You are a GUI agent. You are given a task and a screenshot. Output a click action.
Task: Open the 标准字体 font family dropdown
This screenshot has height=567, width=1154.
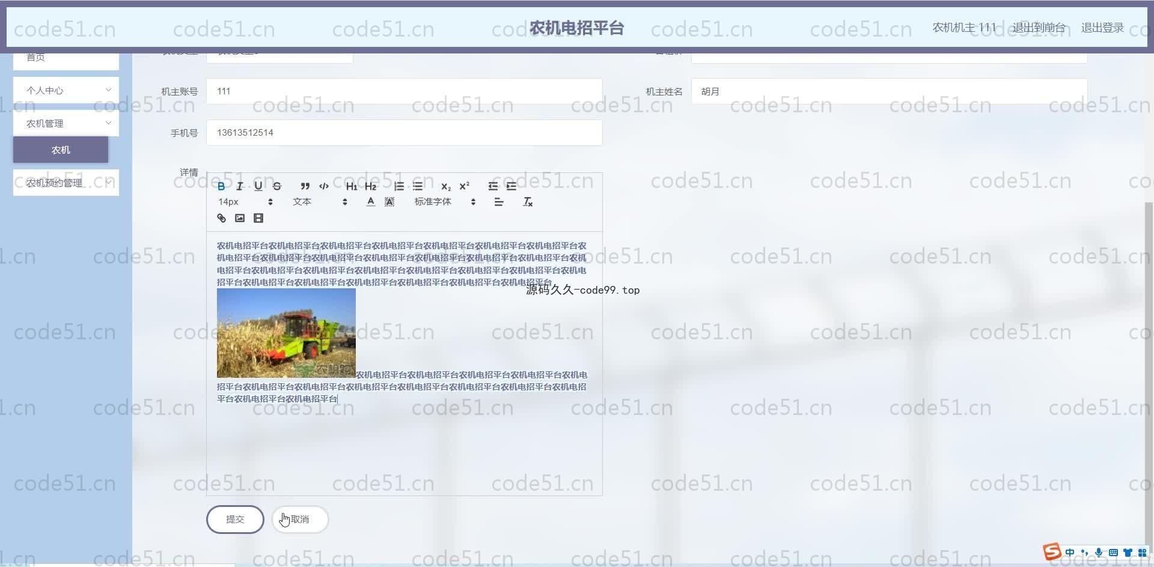click(x=445, y=202)
